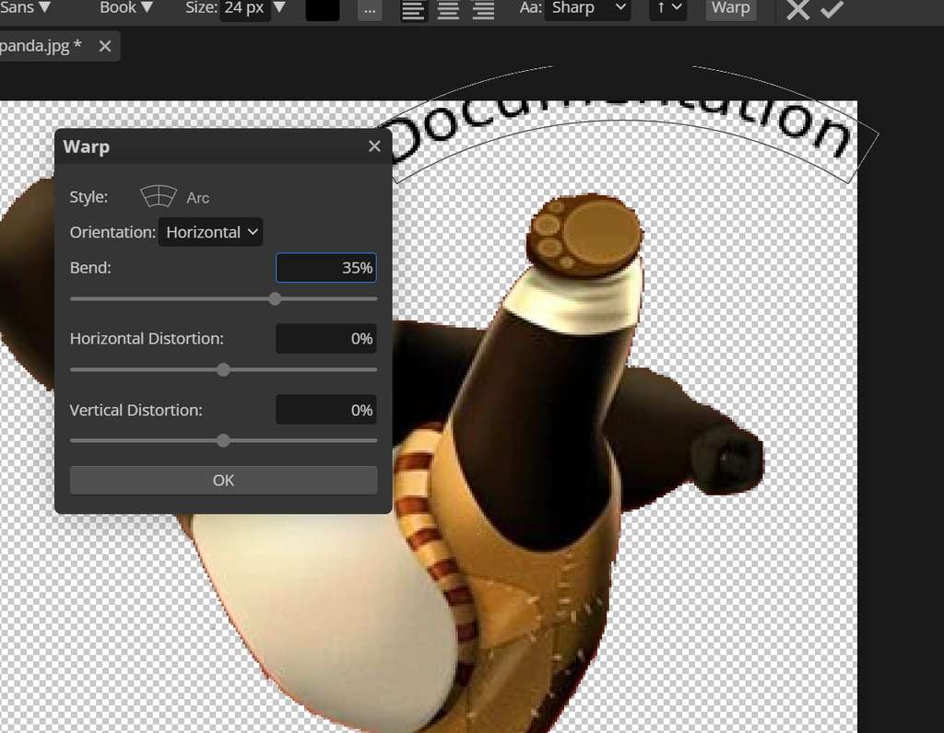Open the Arc warp style picker

(x=174, y=197)
